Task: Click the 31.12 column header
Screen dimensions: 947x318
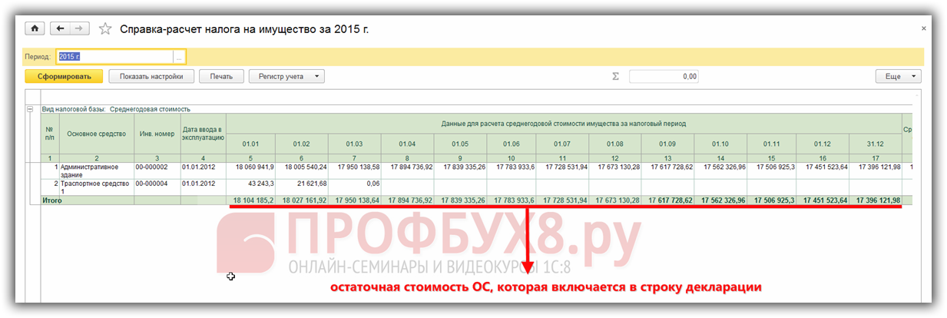Action: [x=874, y=143]
